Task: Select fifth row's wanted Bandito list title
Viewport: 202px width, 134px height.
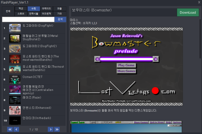Action: click(43, 68)
